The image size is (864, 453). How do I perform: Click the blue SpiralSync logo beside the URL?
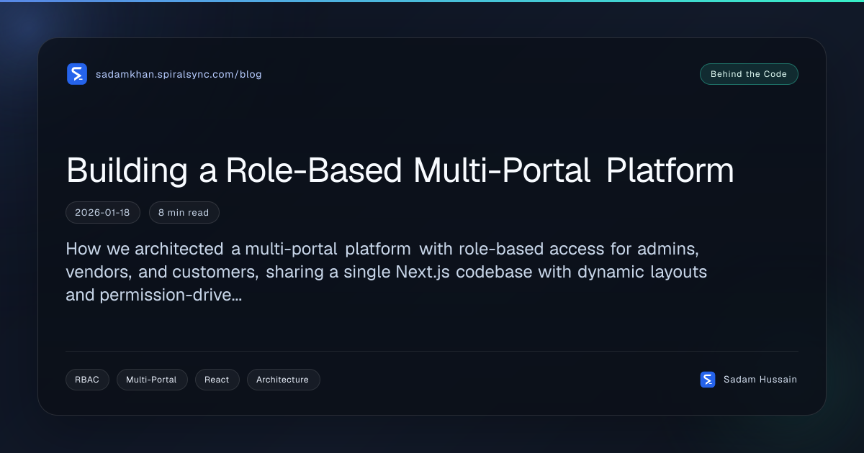click(77, 74)
